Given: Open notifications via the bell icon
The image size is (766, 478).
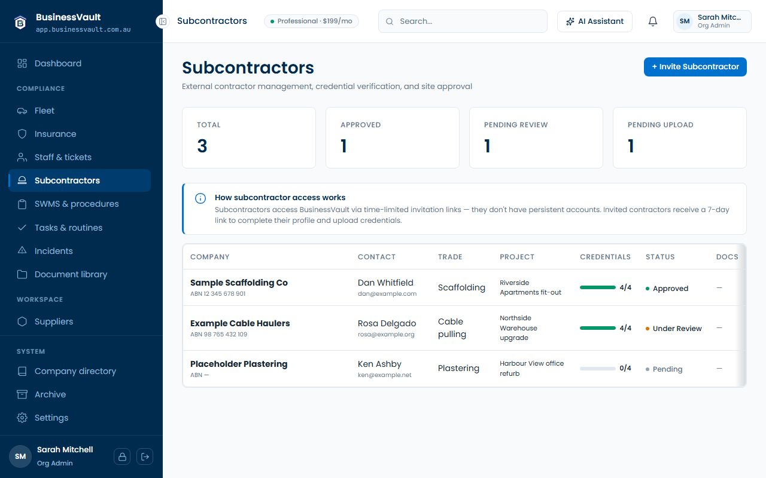Looking at the screenshot, I should pos(653,22).
